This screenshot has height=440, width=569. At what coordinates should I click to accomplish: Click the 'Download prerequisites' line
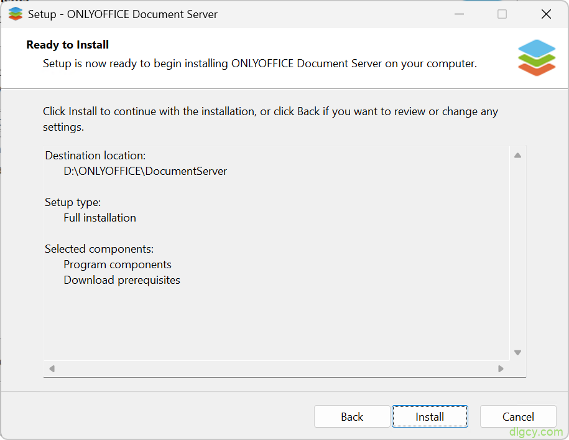(x=121, y=280)
